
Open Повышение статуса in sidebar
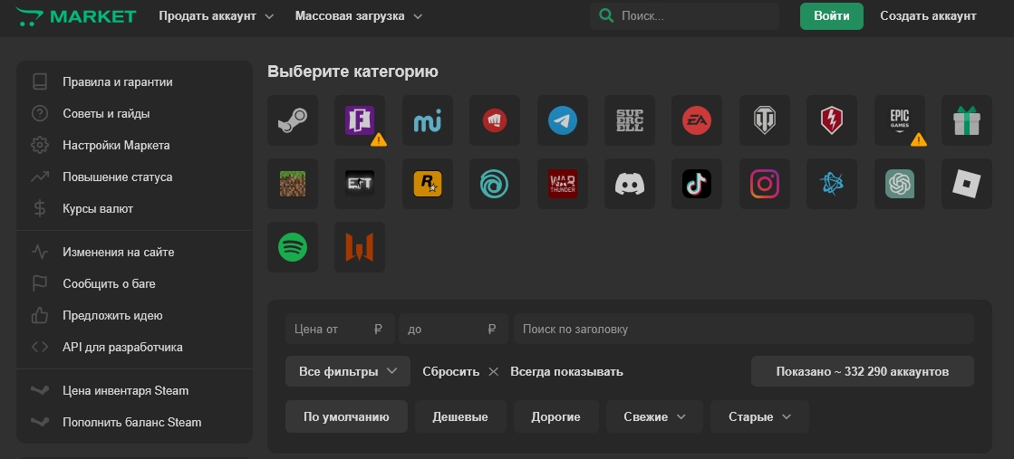click(134, 177)
